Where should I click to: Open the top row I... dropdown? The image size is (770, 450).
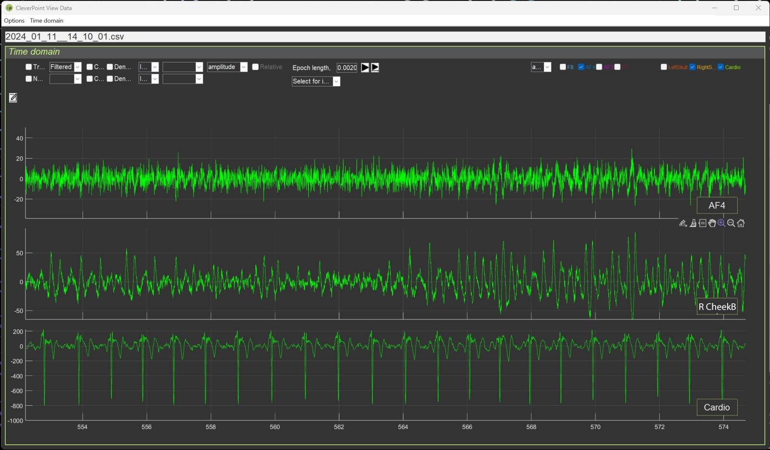pos(149,67)
